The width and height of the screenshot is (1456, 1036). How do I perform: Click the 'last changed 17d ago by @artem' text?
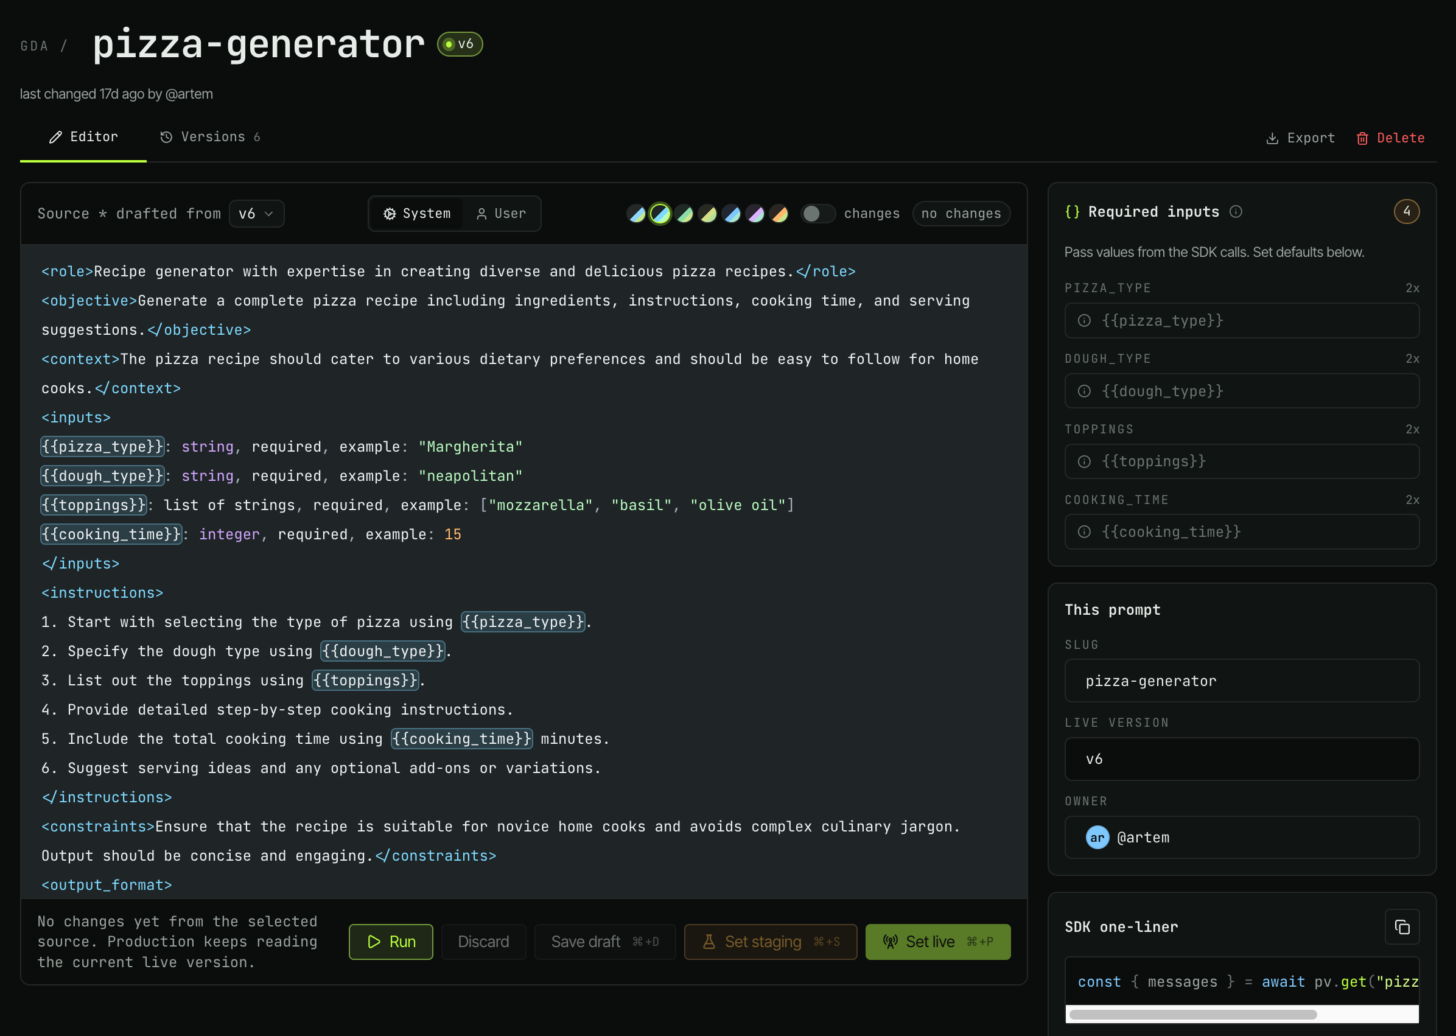pos(117,94)
